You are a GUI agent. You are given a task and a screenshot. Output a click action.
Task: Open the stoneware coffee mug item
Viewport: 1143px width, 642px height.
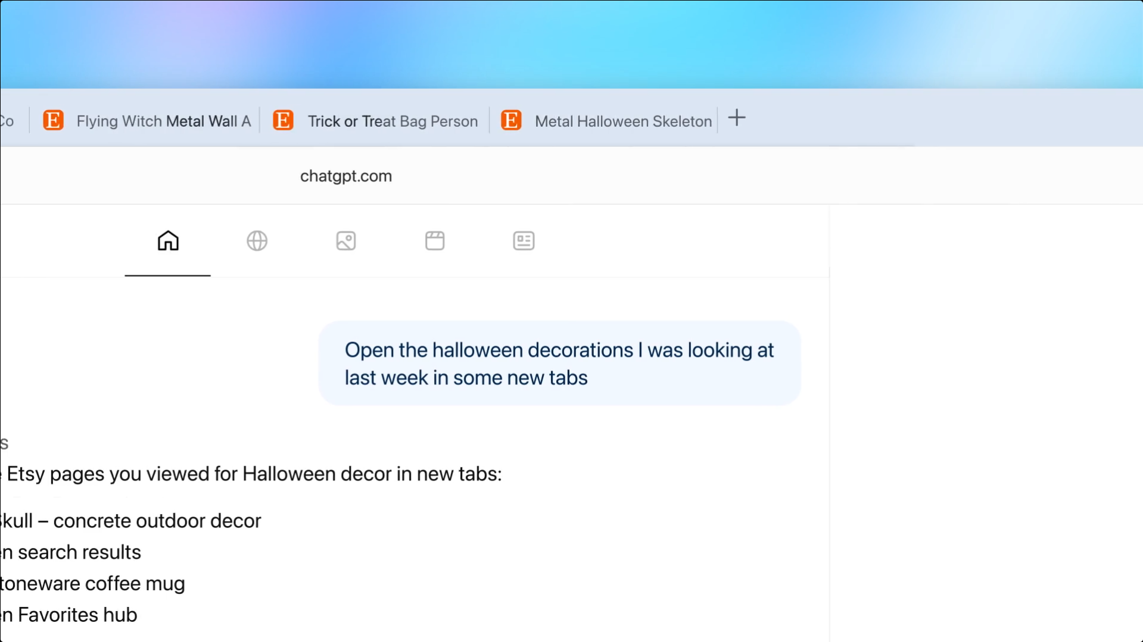click(93, 584)
